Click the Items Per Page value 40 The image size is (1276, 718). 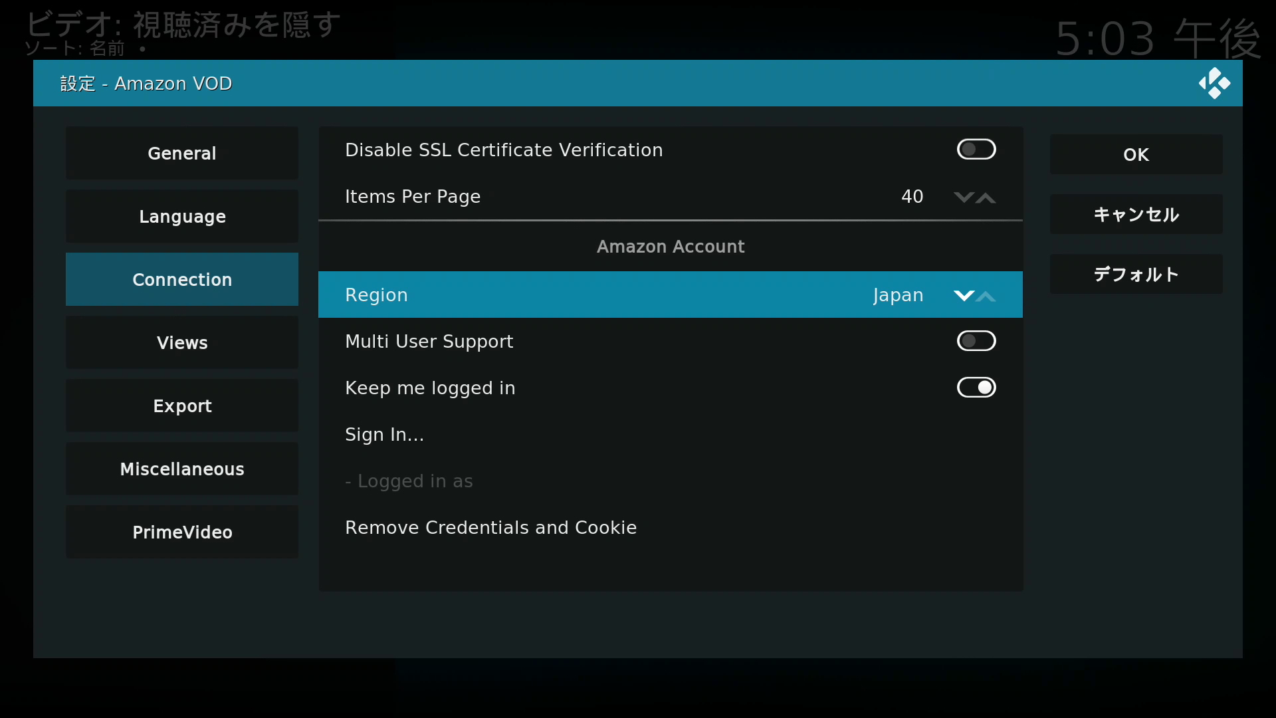pyautogui.click(x=912, y=197)
